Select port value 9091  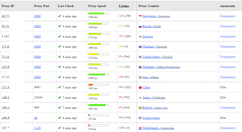tap(37, 87)
